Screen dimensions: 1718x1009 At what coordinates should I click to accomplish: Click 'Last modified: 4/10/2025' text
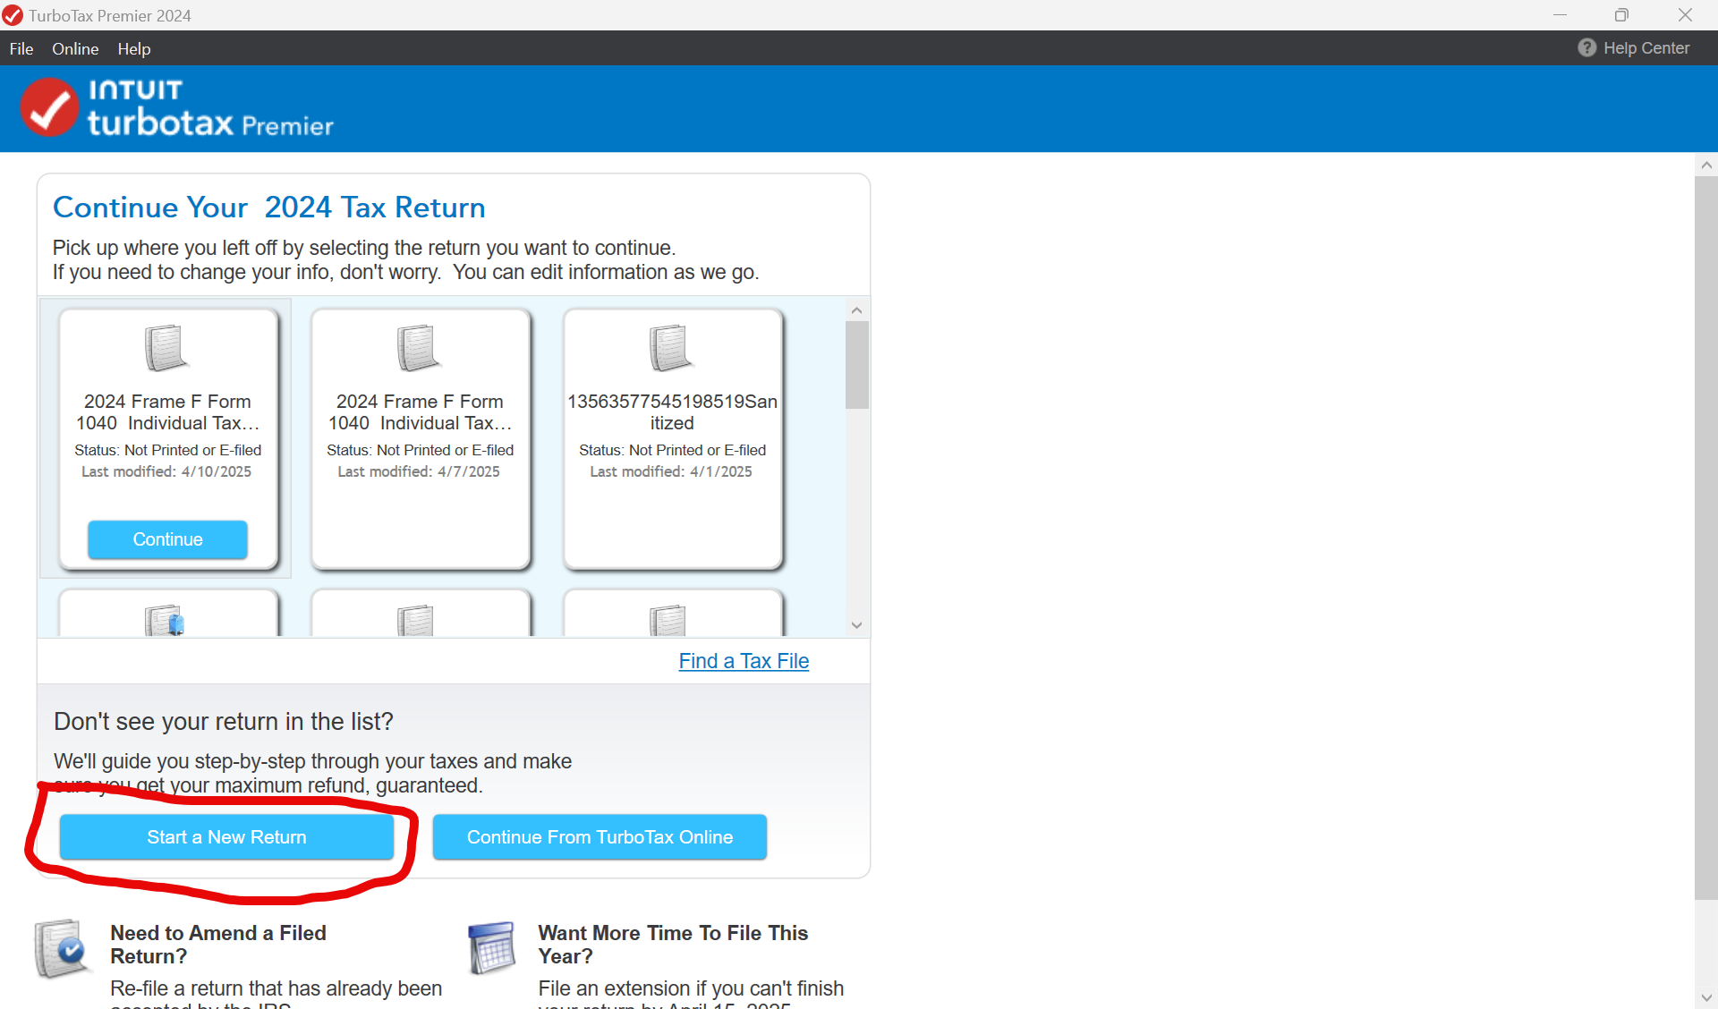tap(166, 471)
